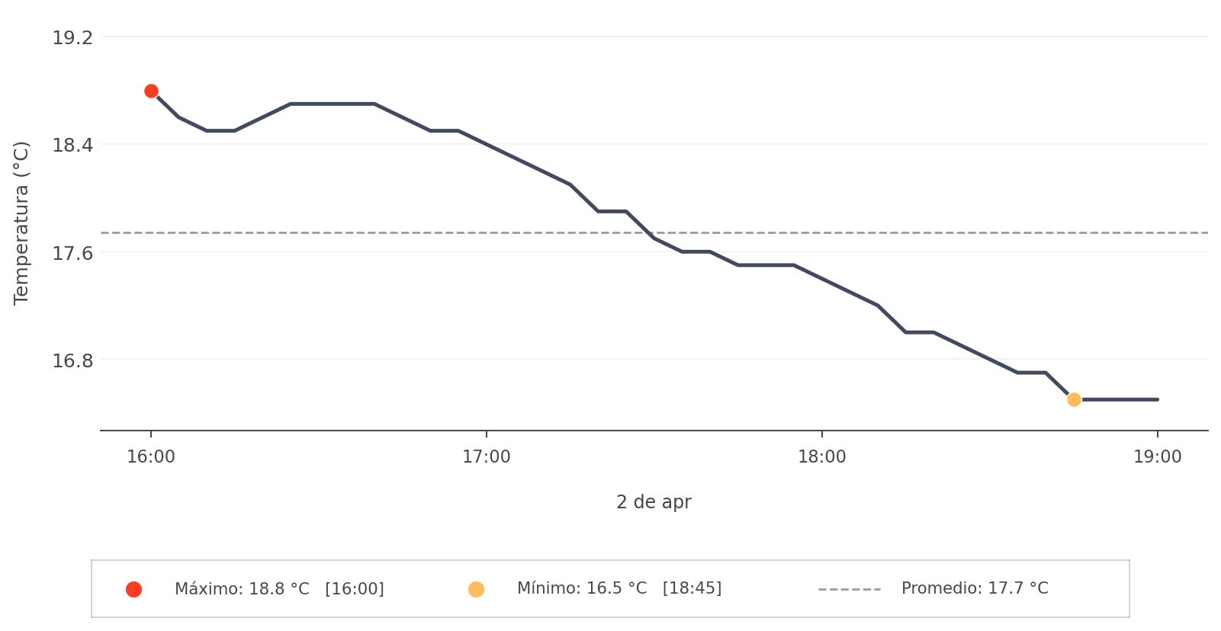Click the 18.4 y-axis tick label
1221x631 pixels.
pos(72,145)
